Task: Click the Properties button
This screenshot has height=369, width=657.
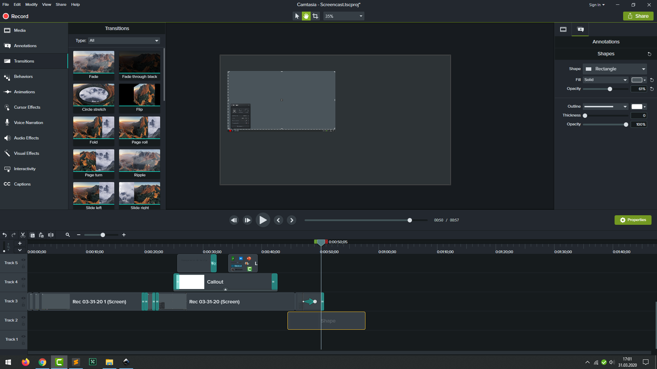Action: [633, 220]
